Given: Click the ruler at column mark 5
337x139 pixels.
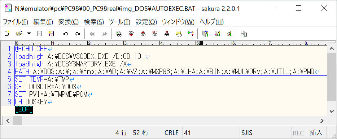Looking at the screenshot, I should point(197,43).
